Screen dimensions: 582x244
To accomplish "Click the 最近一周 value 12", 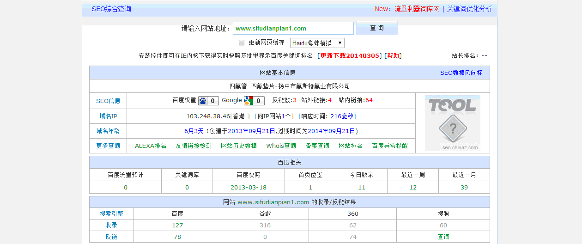I will [x=413, y=188].
